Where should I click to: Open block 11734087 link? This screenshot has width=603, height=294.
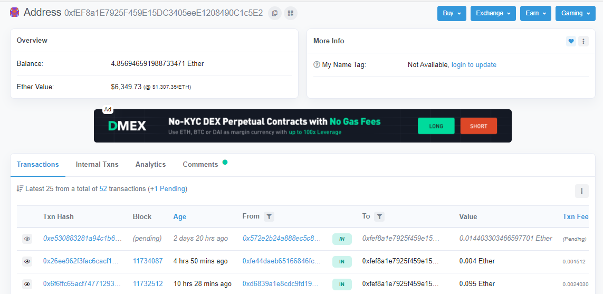[148, 261]
